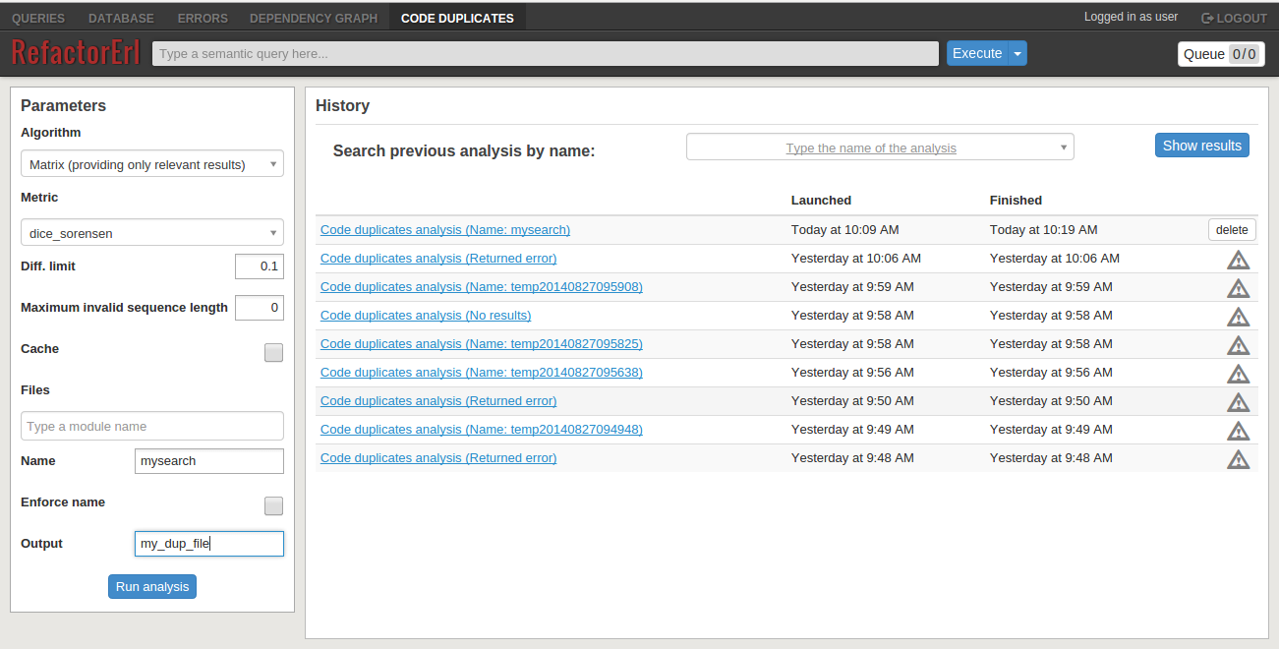Click the Parameters panel heading
This screenshot has width=1279, height=649.
63,106
